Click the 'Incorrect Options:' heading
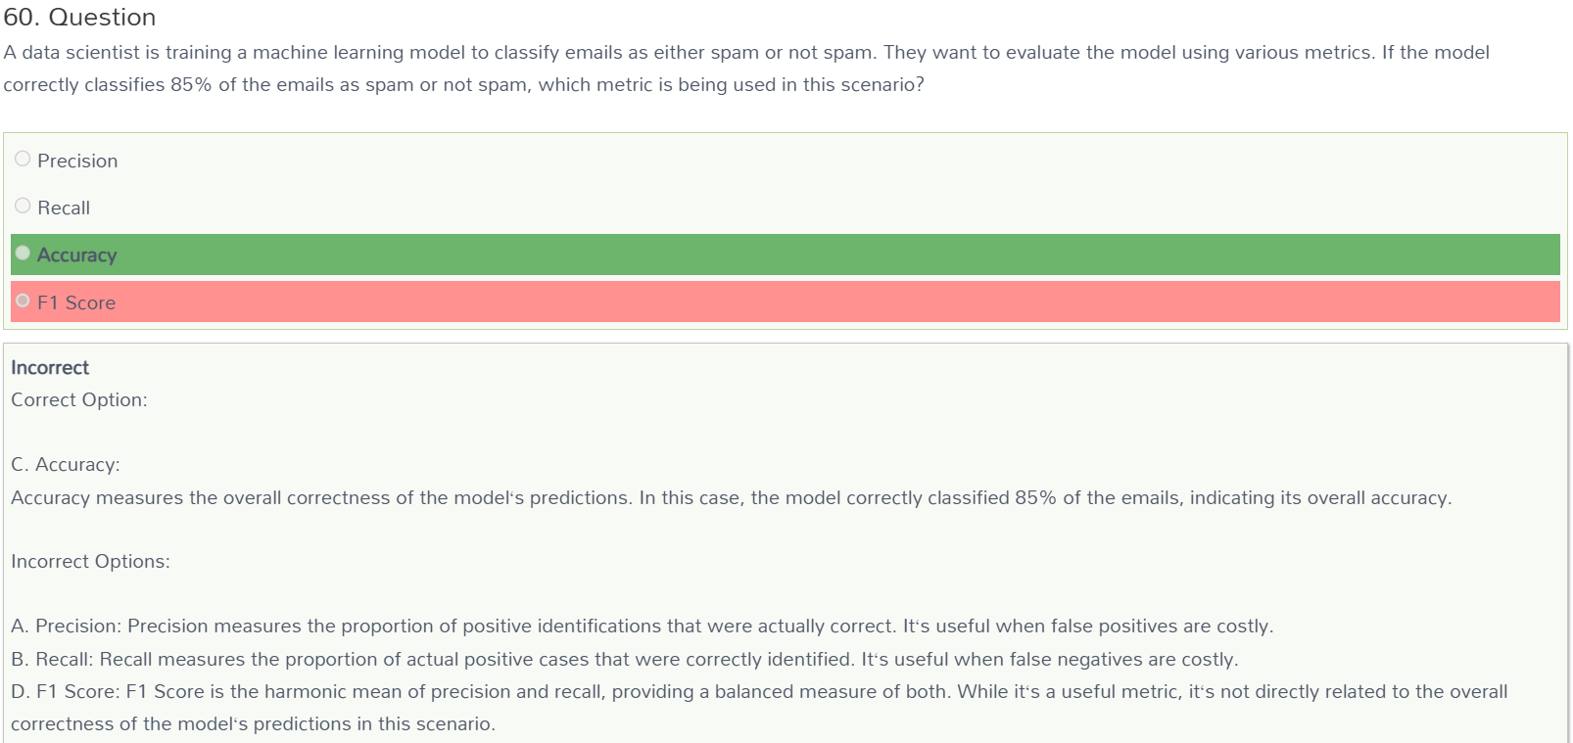The width and height of the screenshot is (1573, 743). [x=90, y=561]
